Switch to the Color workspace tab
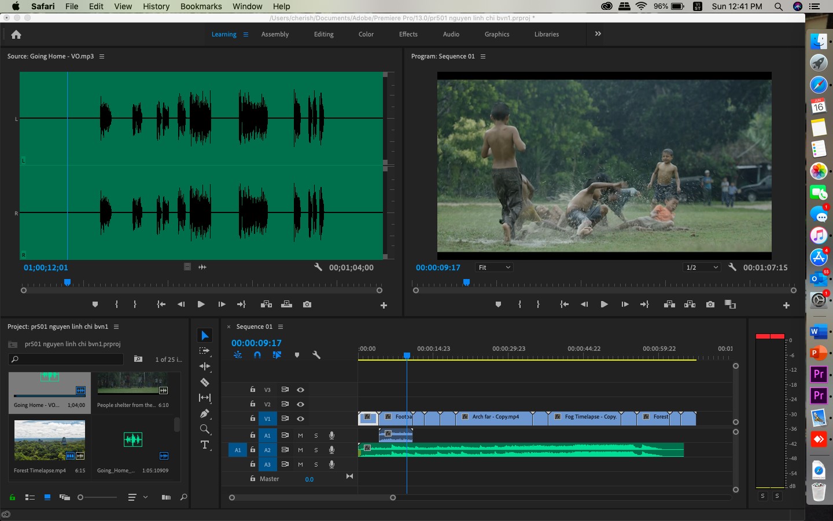This screenshot has width=833, height=521. (x=366, y=34)
